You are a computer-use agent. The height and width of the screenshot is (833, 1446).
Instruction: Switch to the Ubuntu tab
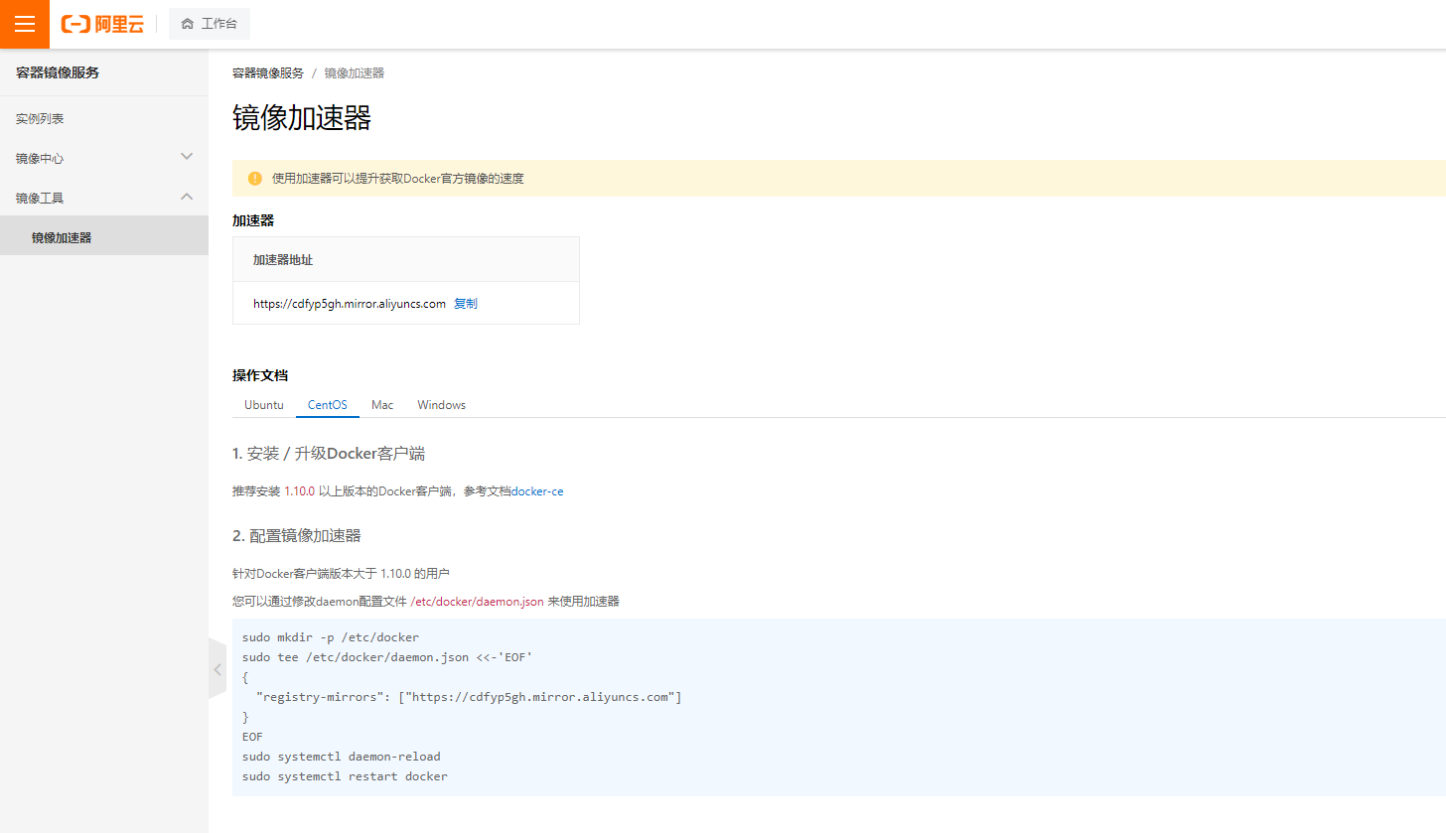(264, 405)
